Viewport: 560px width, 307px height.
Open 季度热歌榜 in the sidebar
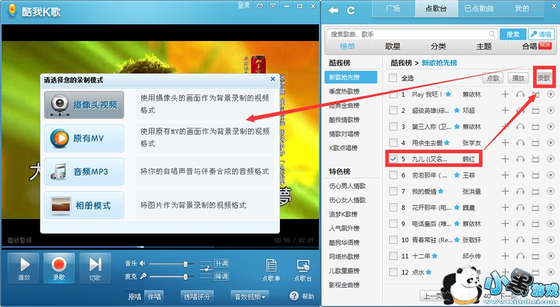click(344, 91)
